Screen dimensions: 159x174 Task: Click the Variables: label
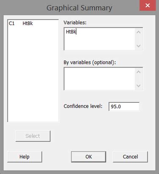point(75,22)
